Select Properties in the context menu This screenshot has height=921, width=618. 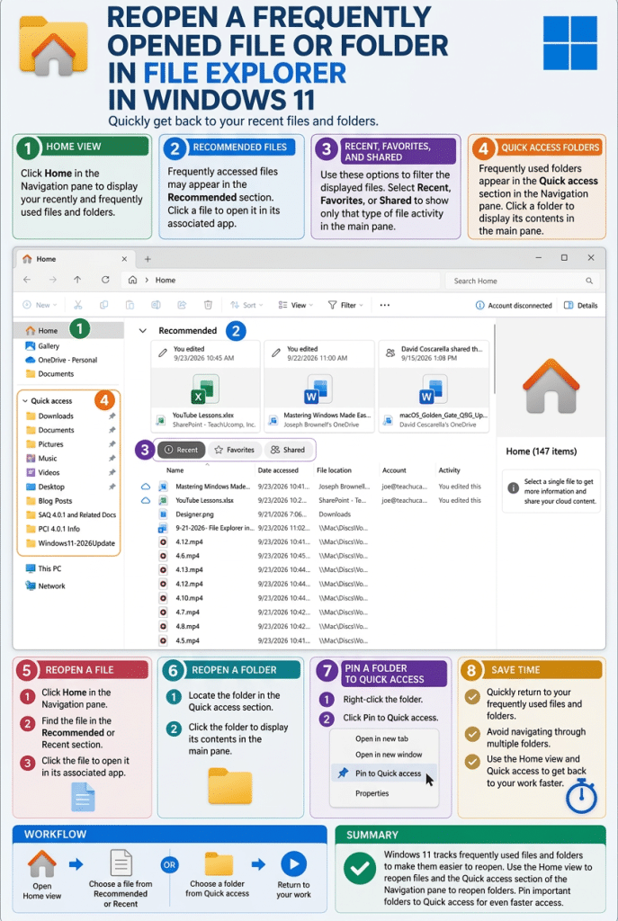click(x=372, y=793)
